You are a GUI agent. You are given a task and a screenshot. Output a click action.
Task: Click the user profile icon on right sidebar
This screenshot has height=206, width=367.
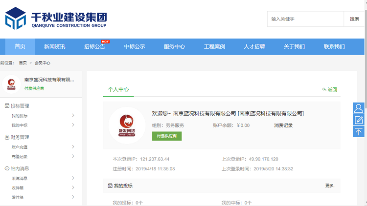(359, 108)
